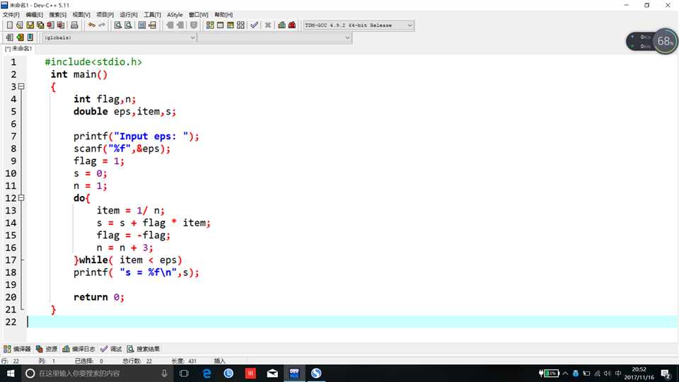Open the 运行[R] menu
679x382 pixels.
point(128,15)
